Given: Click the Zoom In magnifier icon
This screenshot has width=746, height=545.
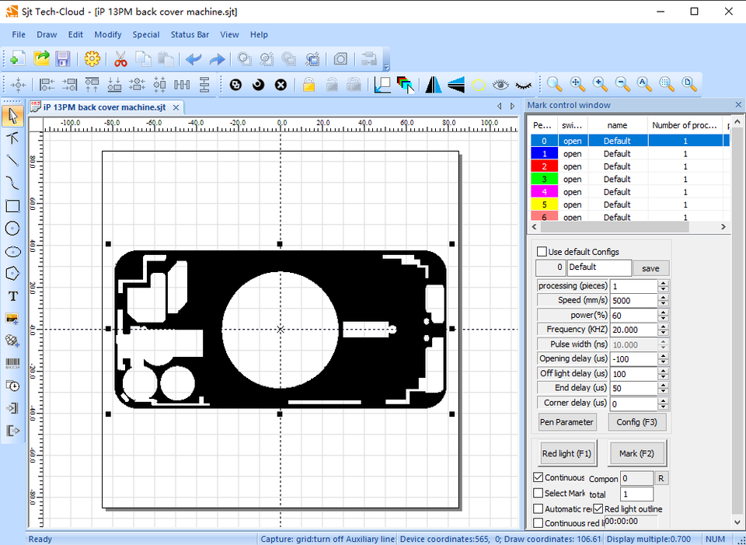Looking at the screenshot, I should (x=600, y=84).
